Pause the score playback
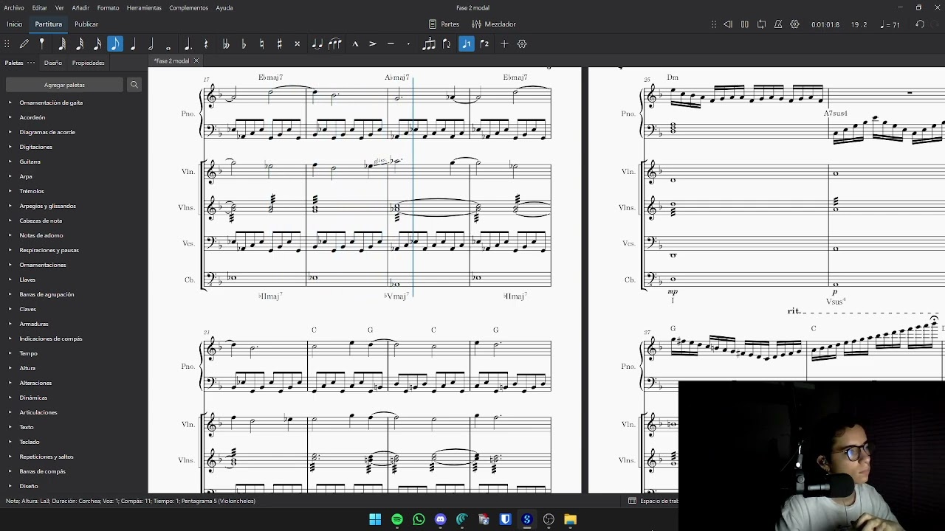Image resolution: width=945 pixels, height=531 pixels. pos(745,24)
